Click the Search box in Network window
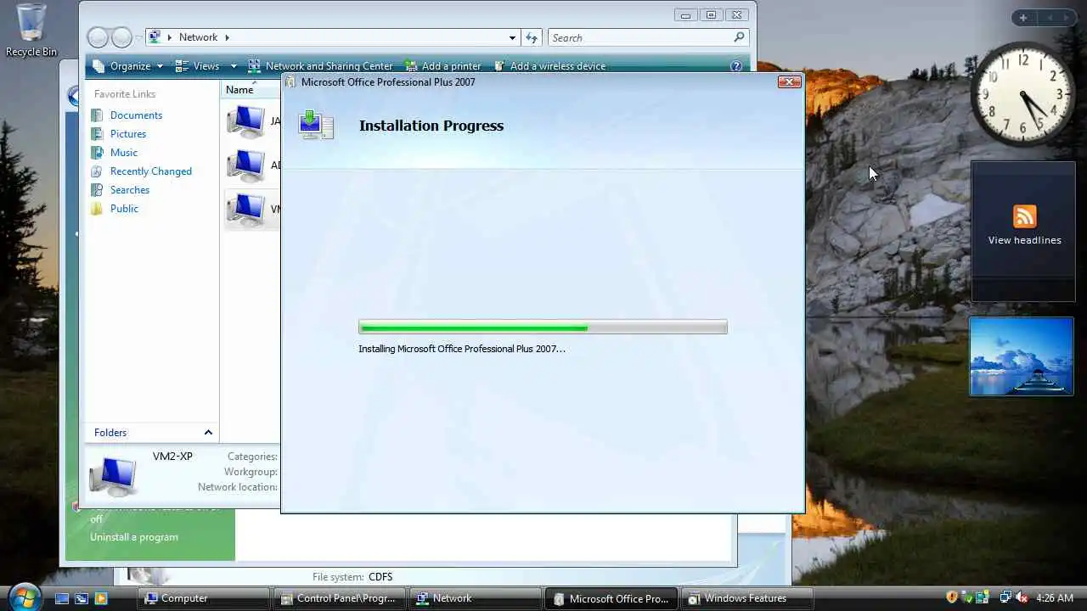This screenshot has height=611, width=1087. click(x=641, y=37)
